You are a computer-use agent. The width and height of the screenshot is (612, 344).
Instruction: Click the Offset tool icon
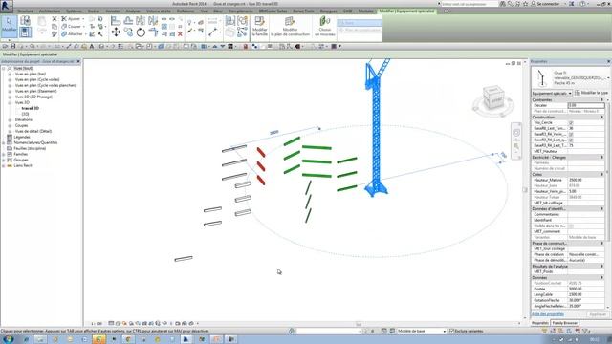pos(128,21)
